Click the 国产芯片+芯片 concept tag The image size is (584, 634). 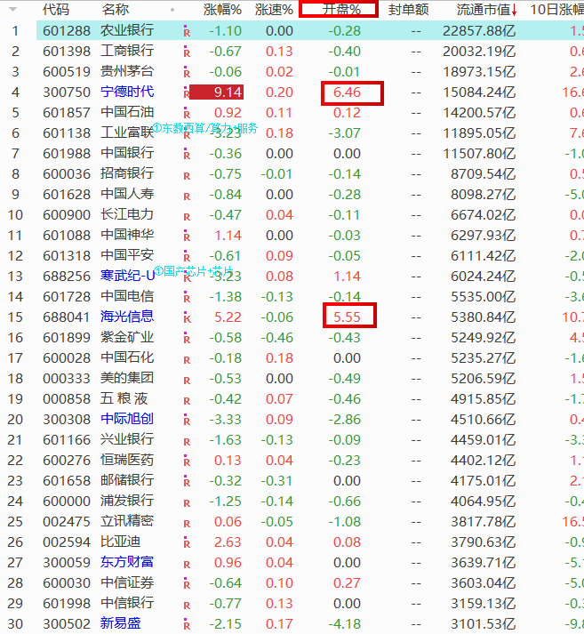194,270
